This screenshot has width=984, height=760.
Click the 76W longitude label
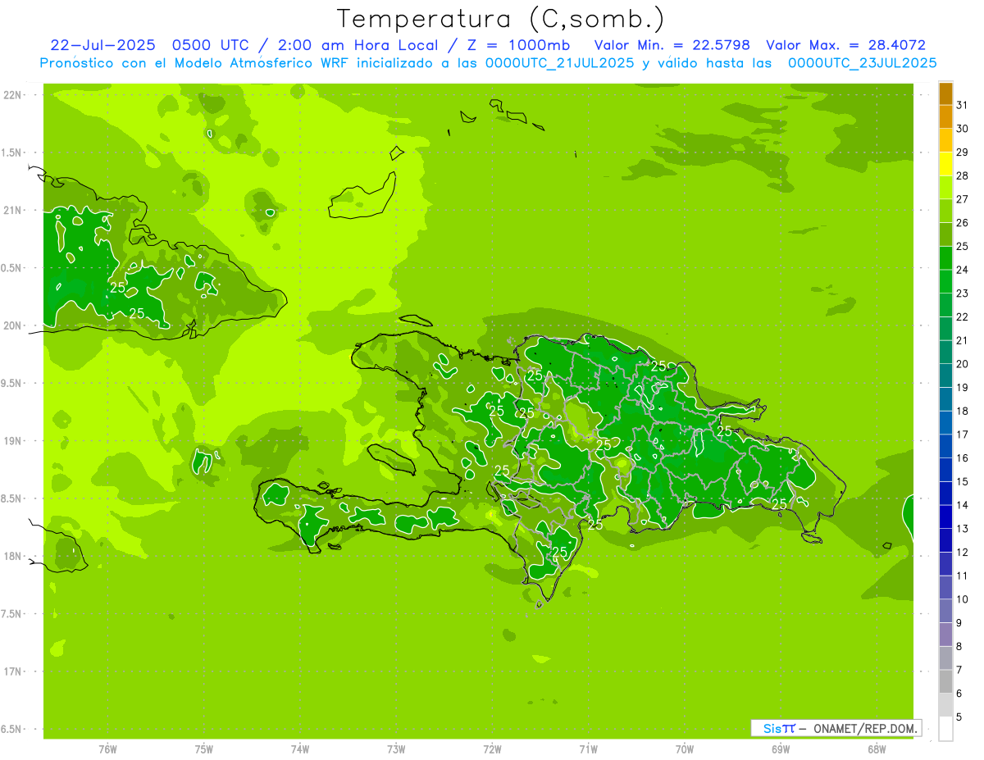107,749
